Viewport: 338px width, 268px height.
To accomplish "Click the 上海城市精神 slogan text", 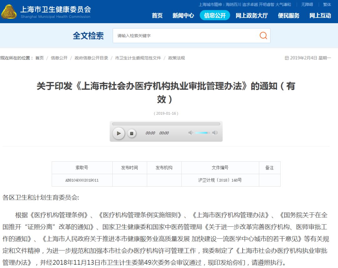I will [245, 4].
